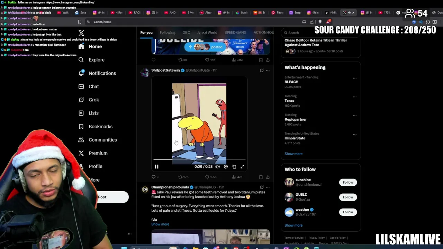Viewport: 443px width, 249px height.
Task: Follow the weather account
Action: pyautogui.click(x=348, y=212)
